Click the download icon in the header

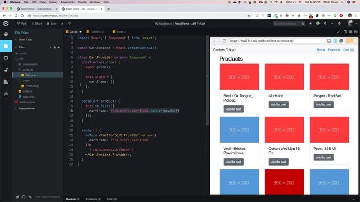tap(62, 24)
